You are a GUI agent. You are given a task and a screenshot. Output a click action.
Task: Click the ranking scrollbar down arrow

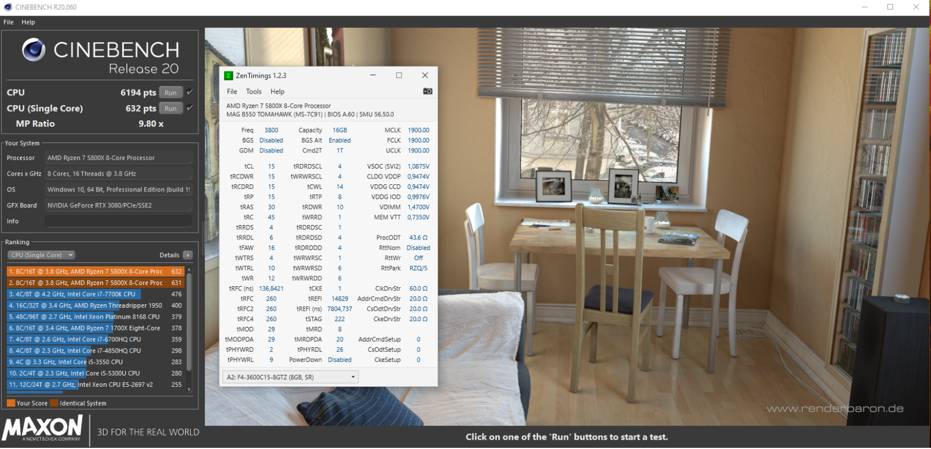(x=189, y=390)
